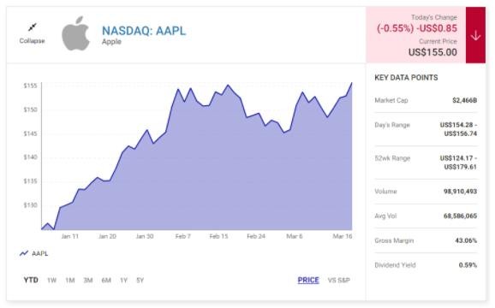
Task: Click the Apple logo image
Action: 75,33
